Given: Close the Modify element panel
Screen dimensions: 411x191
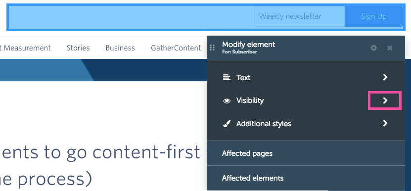Looking at the screenshot, I should tap(390, 48).
